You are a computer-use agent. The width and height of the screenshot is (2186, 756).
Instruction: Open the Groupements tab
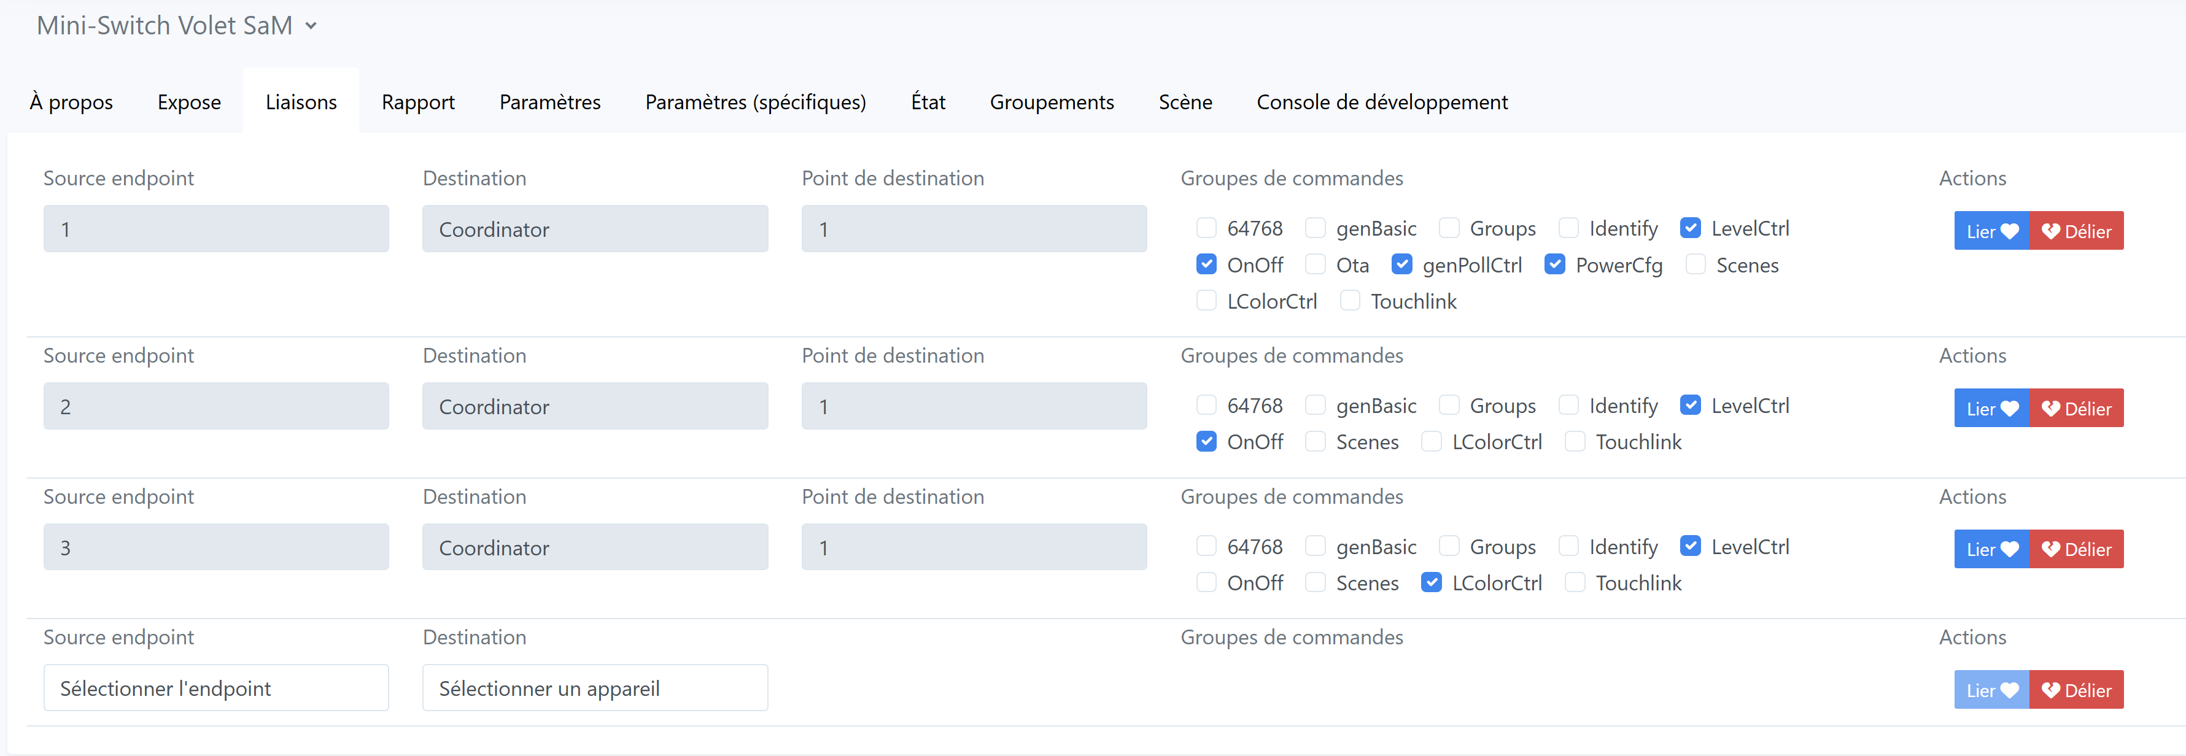1052,102
